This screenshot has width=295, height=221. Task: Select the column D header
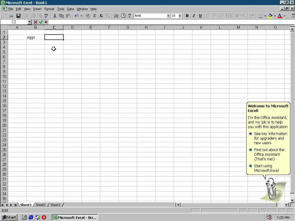(72, 27)
